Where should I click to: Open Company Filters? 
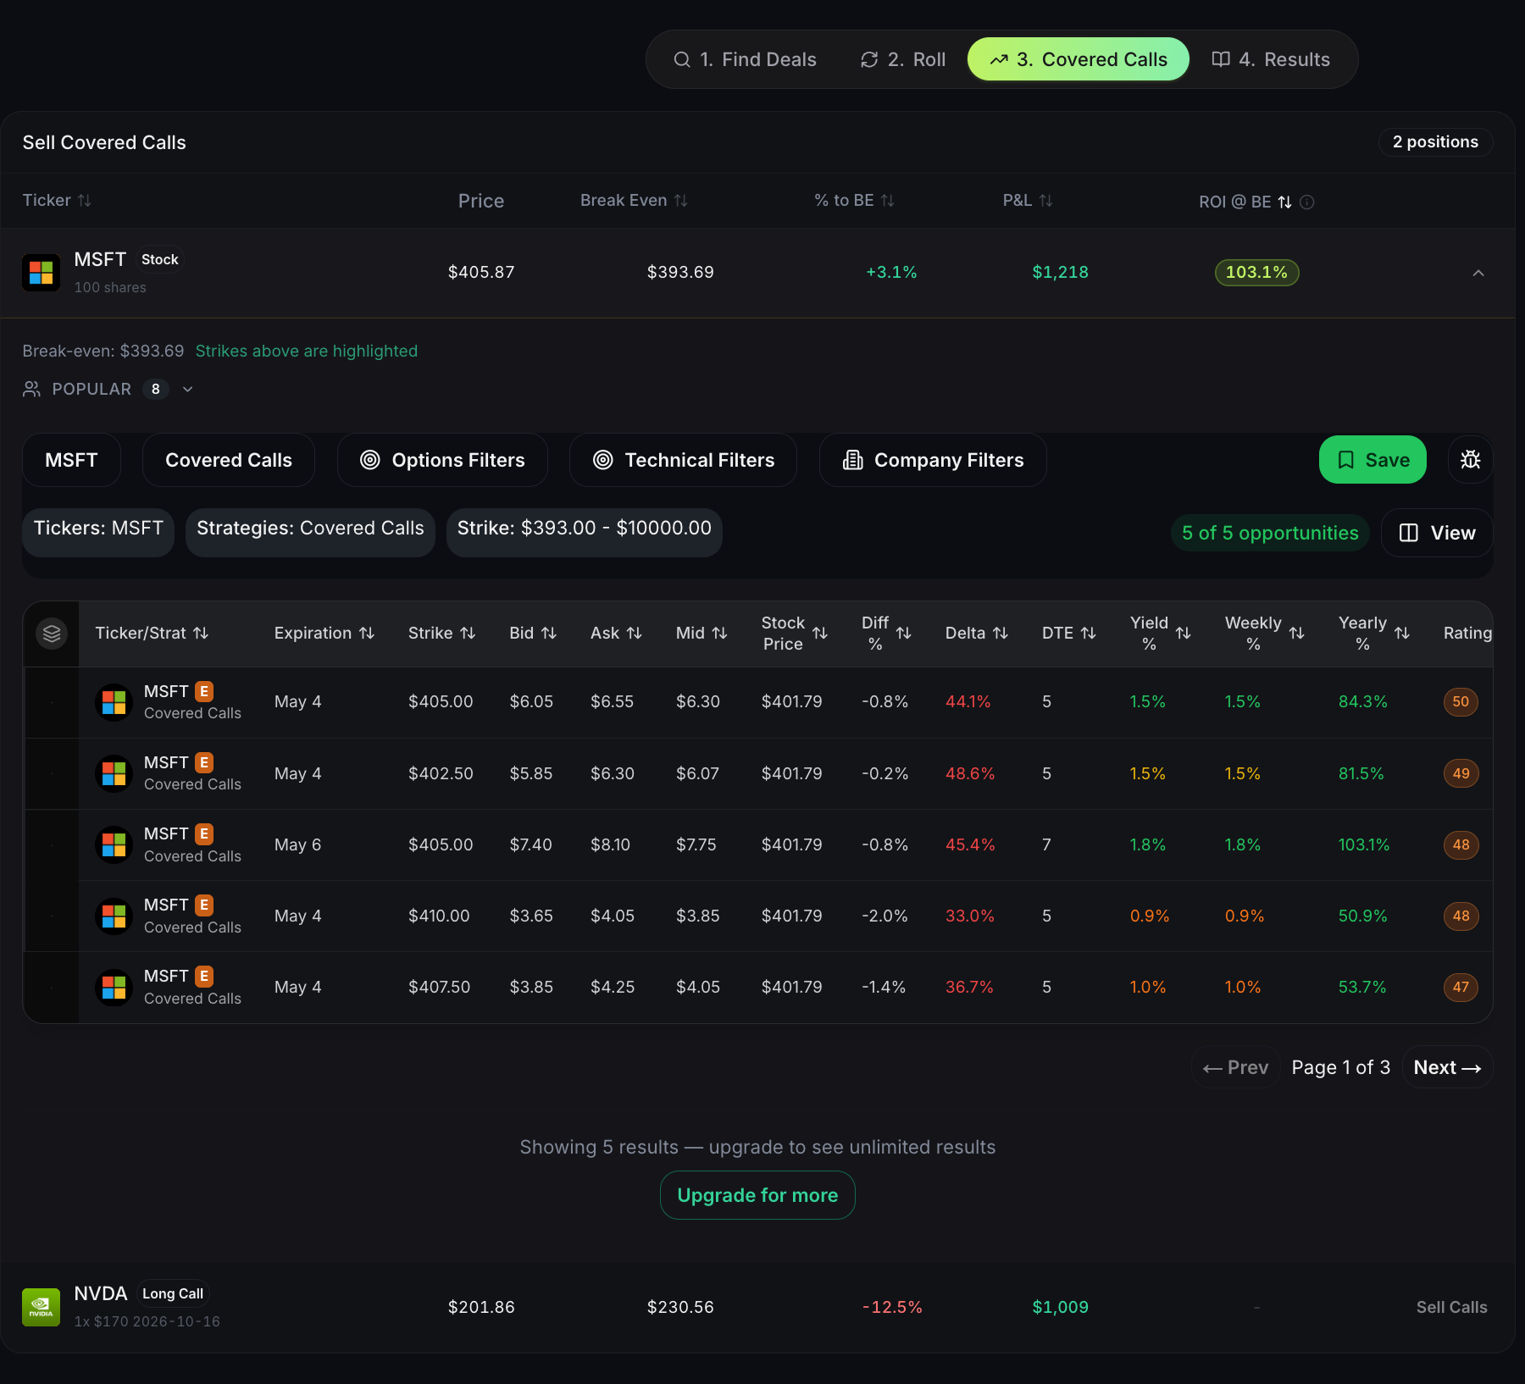[x=933, y=460]
